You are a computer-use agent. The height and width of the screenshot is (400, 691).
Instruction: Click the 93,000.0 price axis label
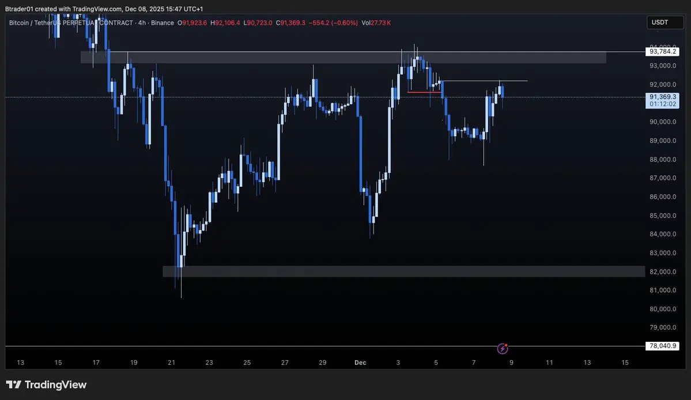point(662,66)
